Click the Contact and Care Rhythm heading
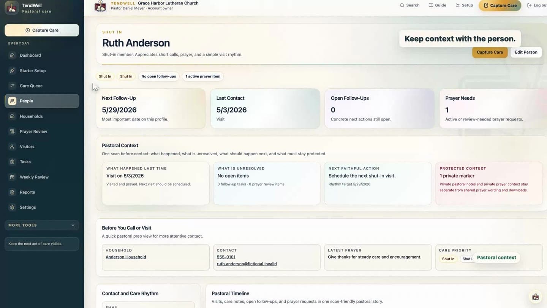This screenshot has height=308, width=547. coord(130,294)
